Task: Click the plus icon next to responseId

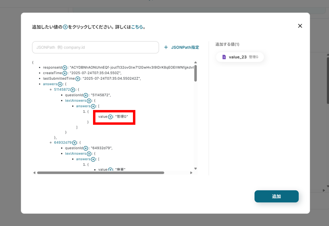Action: pyautogui.click(x=65, y=68)
